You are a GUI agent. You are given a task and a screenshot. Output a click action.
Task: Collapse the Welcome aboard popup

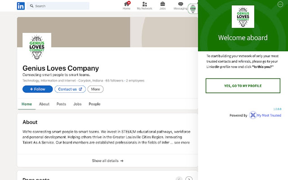[280, 5]
